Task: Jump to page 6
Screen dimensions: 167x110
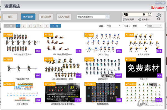Action: [46, 26]
